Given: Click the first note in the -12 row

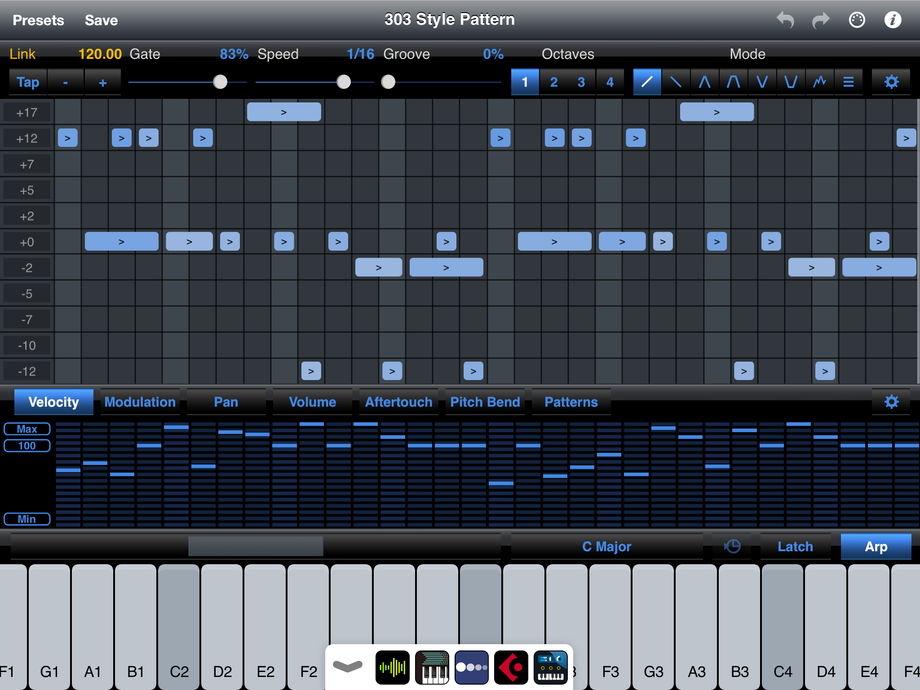Looking at the screenshot, I should point(311,371).
